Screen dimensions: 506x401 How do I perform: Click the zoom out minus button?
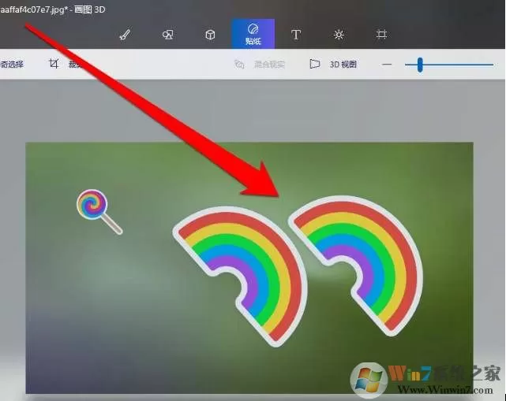pos(387,65)
